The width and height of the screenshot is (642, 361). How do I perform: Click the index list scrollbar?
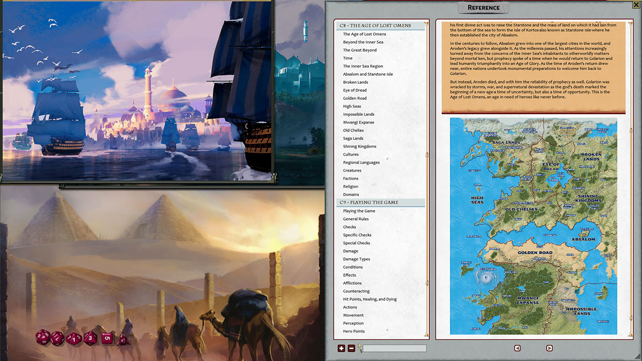427,180
